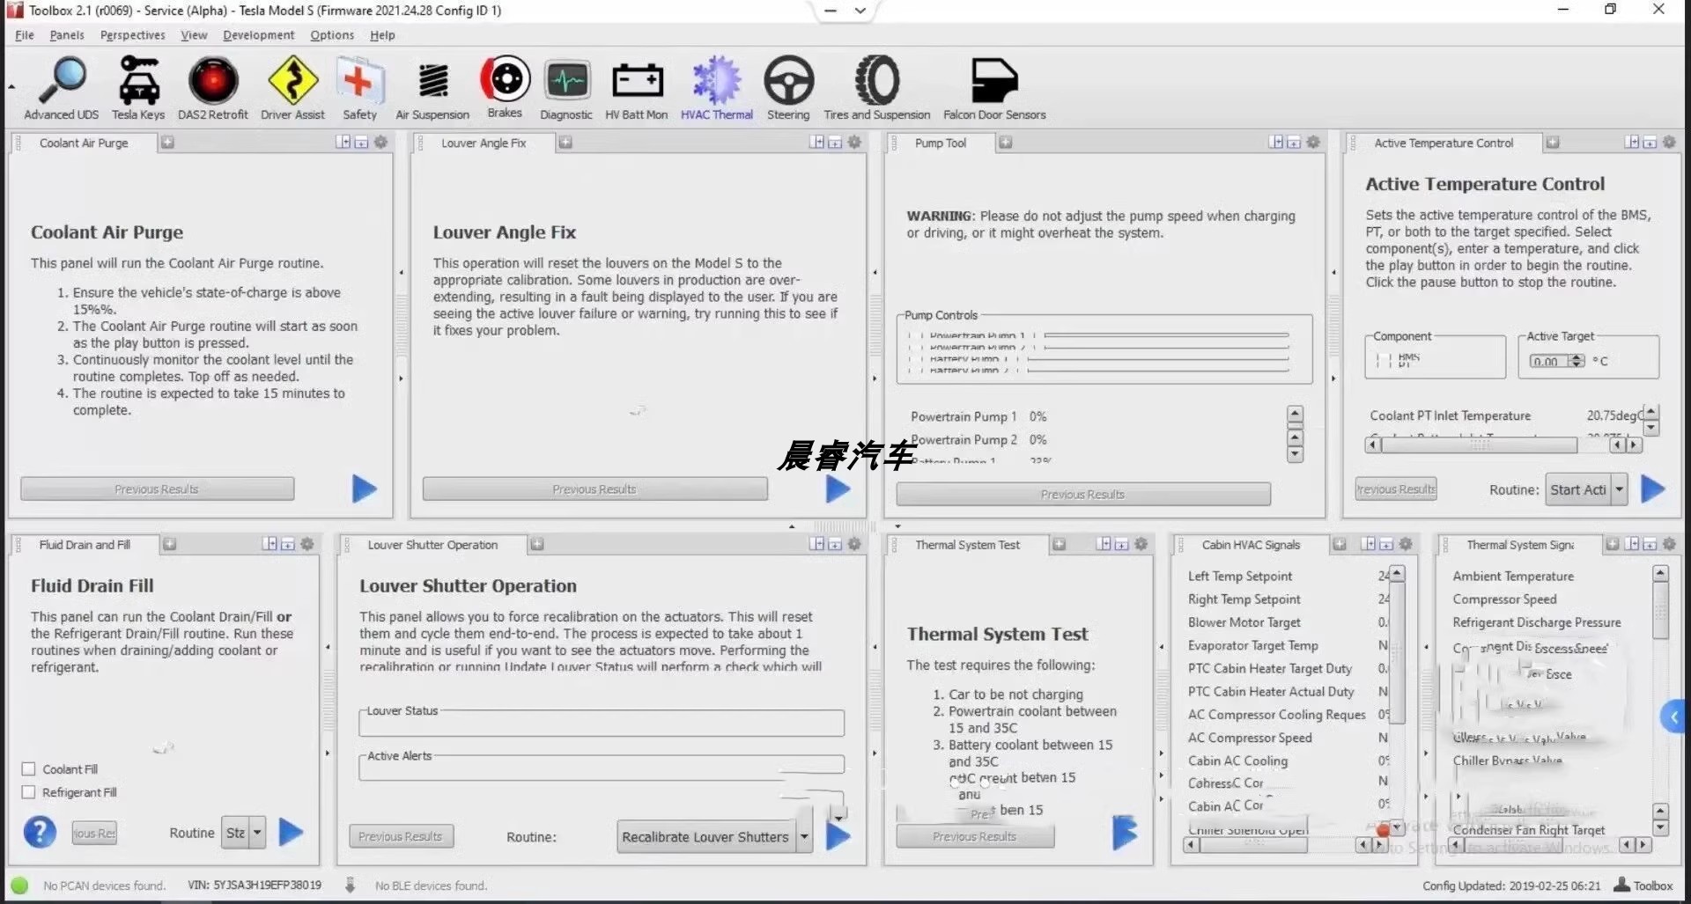The width and height of the screenshot is (1691, 904).
Task: Enable the Coolant Fill checkbox
Action: [x=28, y=768]
